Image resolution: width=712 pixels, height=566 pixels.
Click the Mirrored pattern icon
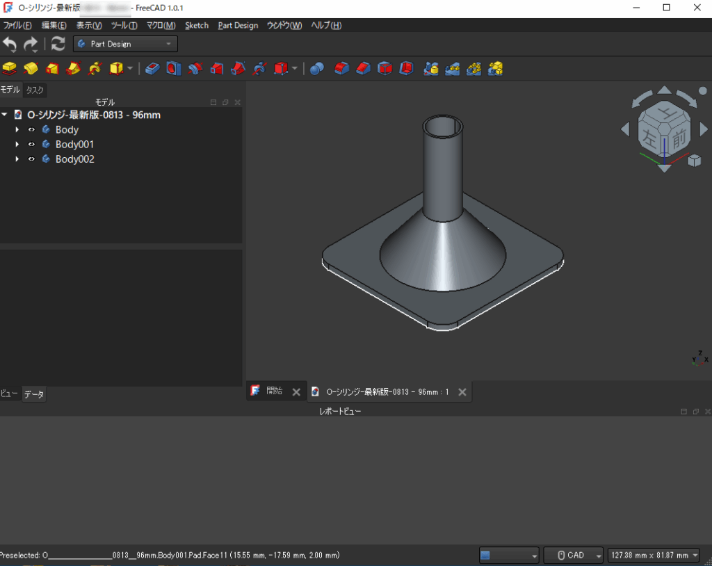(431, 68)
